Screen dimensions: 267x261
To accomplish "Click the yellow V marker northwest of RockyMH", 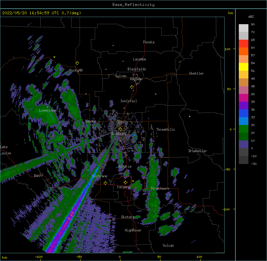I will (54, 57).
